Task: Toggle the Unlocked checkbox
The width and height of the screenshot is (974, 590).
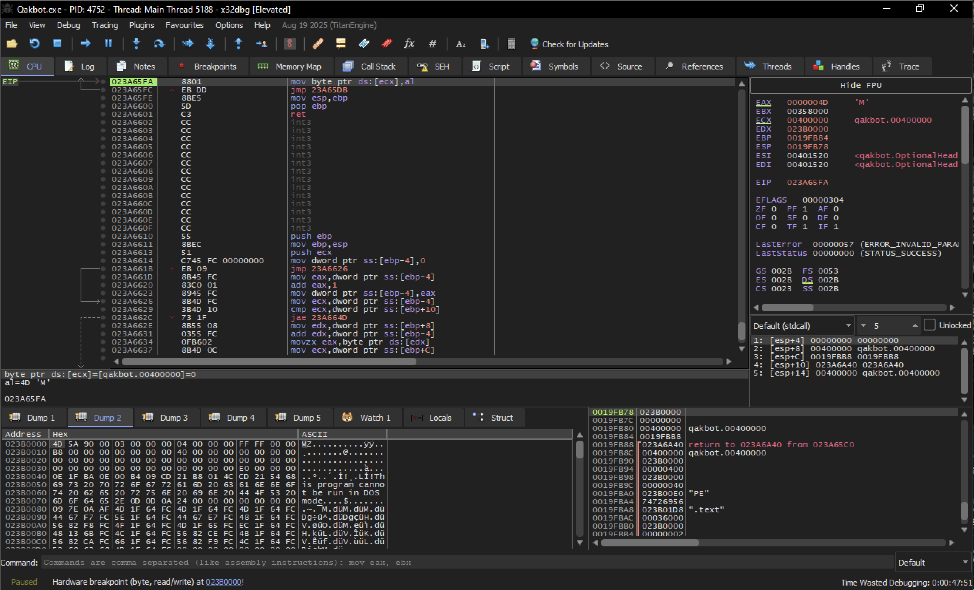Action: tap(929, 325)
